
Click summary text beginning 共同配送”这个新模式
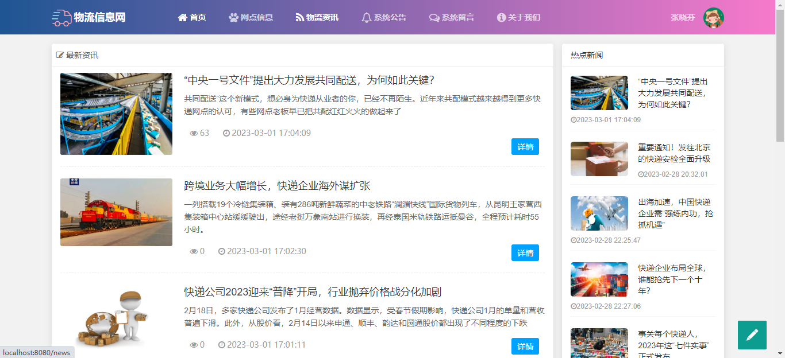click(x=363, y=105)
